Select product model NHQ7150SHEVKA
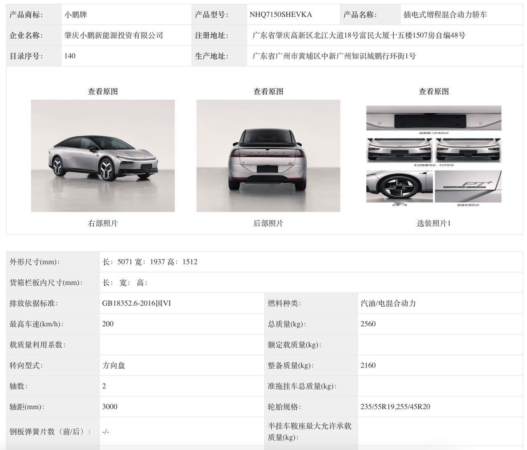The width and height of the screenshot is (527, 450). click(281, 15)
